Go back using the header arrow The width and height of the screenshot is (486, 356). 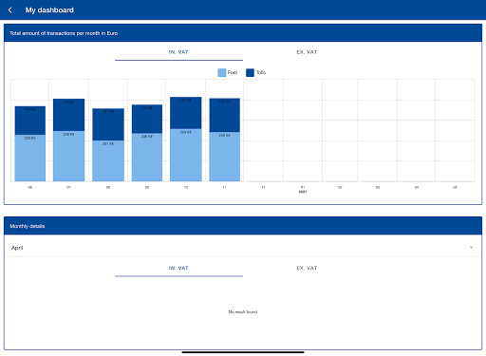pyautogui.click(x=10, y=10)
